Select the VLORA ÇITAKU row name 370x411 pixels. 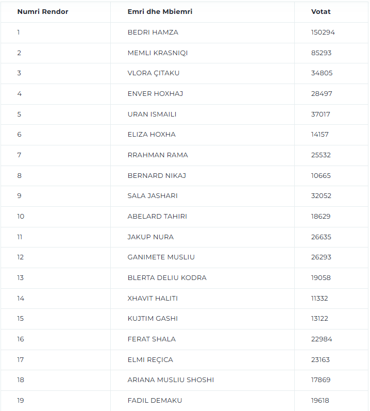pos(154,73)
